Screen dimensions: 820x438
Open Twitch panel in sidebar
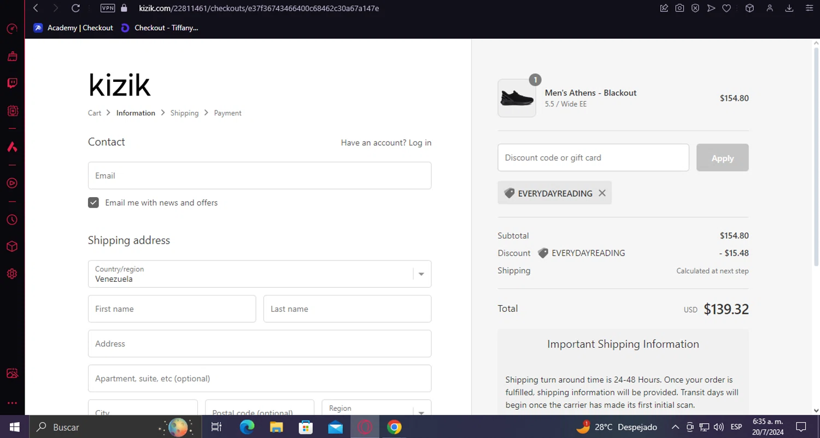(12, 83)
